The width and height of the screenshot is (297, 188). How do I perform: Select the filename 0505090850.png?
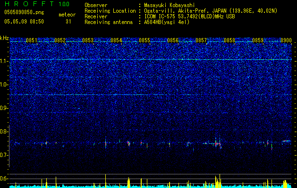tap(24, 12)
